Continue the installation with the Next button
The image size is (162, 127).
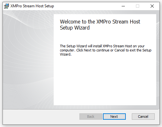coord(114,117)
